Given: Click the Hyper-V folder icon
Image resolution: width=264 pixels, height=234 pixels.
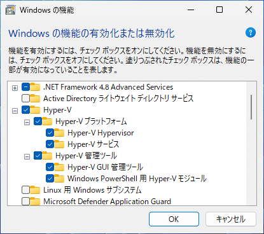Looking at the screenshot, I should pos(35,110).
